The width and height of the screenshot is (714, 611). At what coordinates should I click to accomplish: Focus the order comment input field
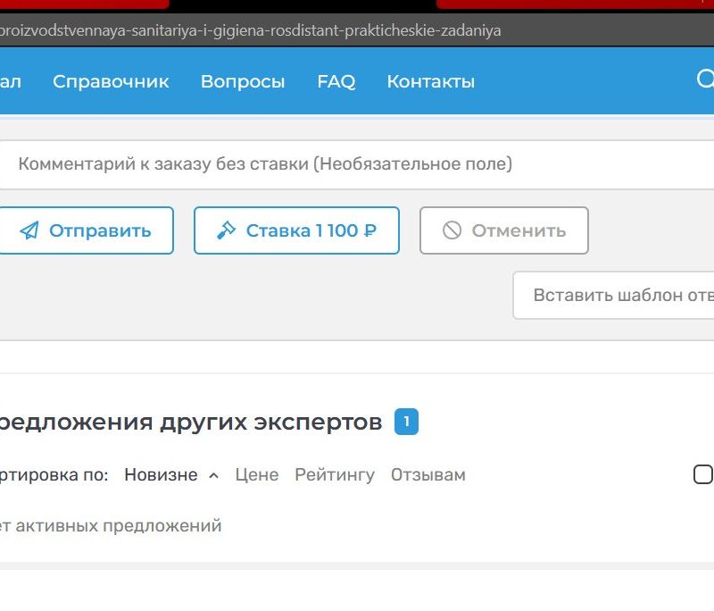357,164
